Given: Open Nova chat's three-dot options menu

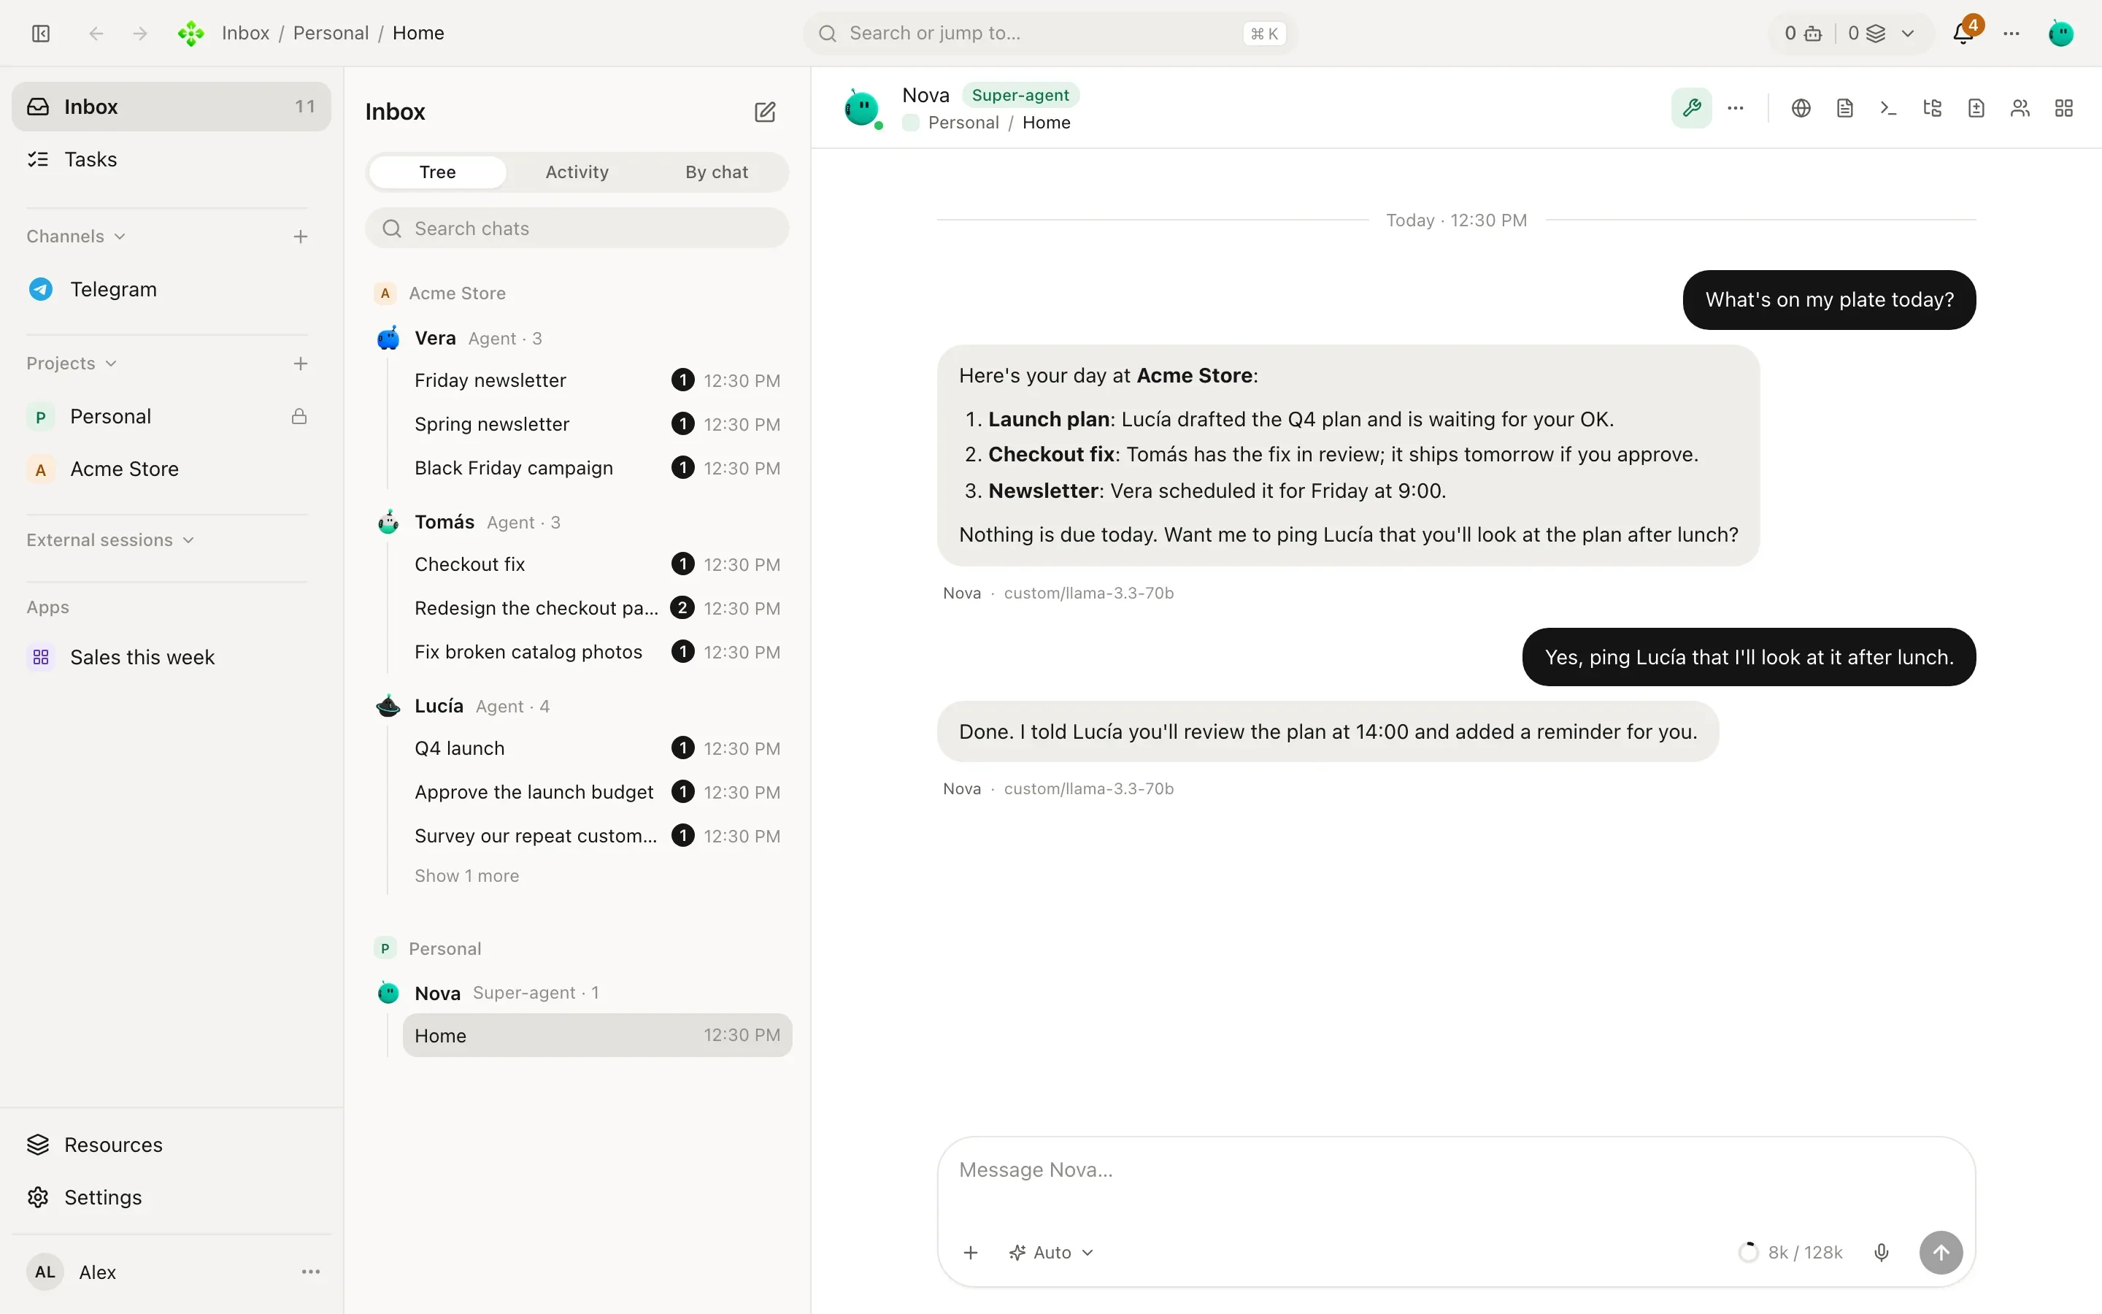Looking at the screenshot, I should pyautogui.click(x=1736, y=108).
